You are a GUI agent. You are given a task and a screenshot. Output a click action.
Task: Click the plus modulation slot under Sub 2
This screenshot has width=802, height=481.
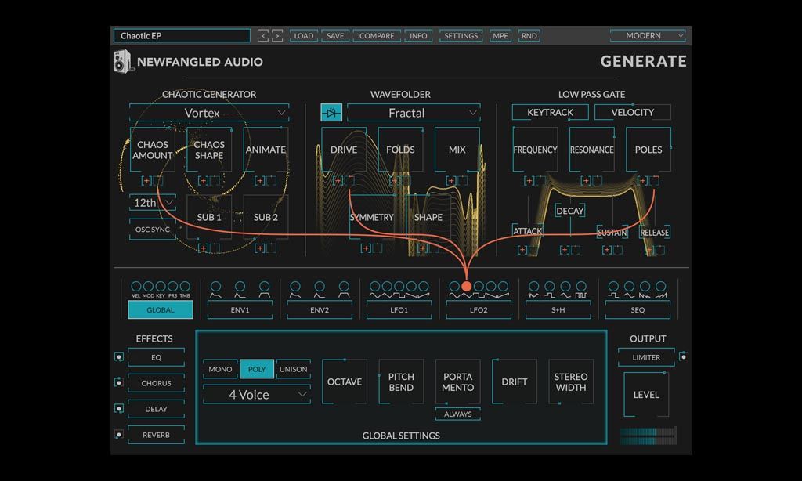click(x=260, y=248)
